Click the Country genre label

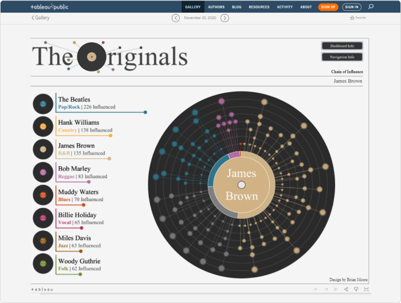68,130
